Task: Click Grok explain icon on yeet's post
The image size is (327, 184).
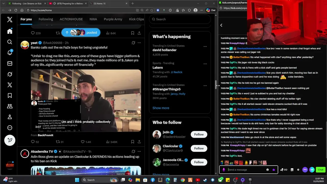Action: pyautogui.click(x=133, y=43)
